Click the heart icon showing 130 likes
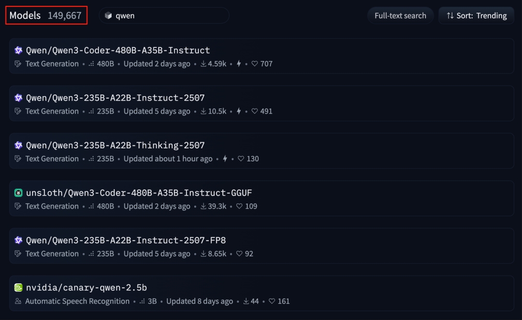522x320 pixels. coord(241,159)
